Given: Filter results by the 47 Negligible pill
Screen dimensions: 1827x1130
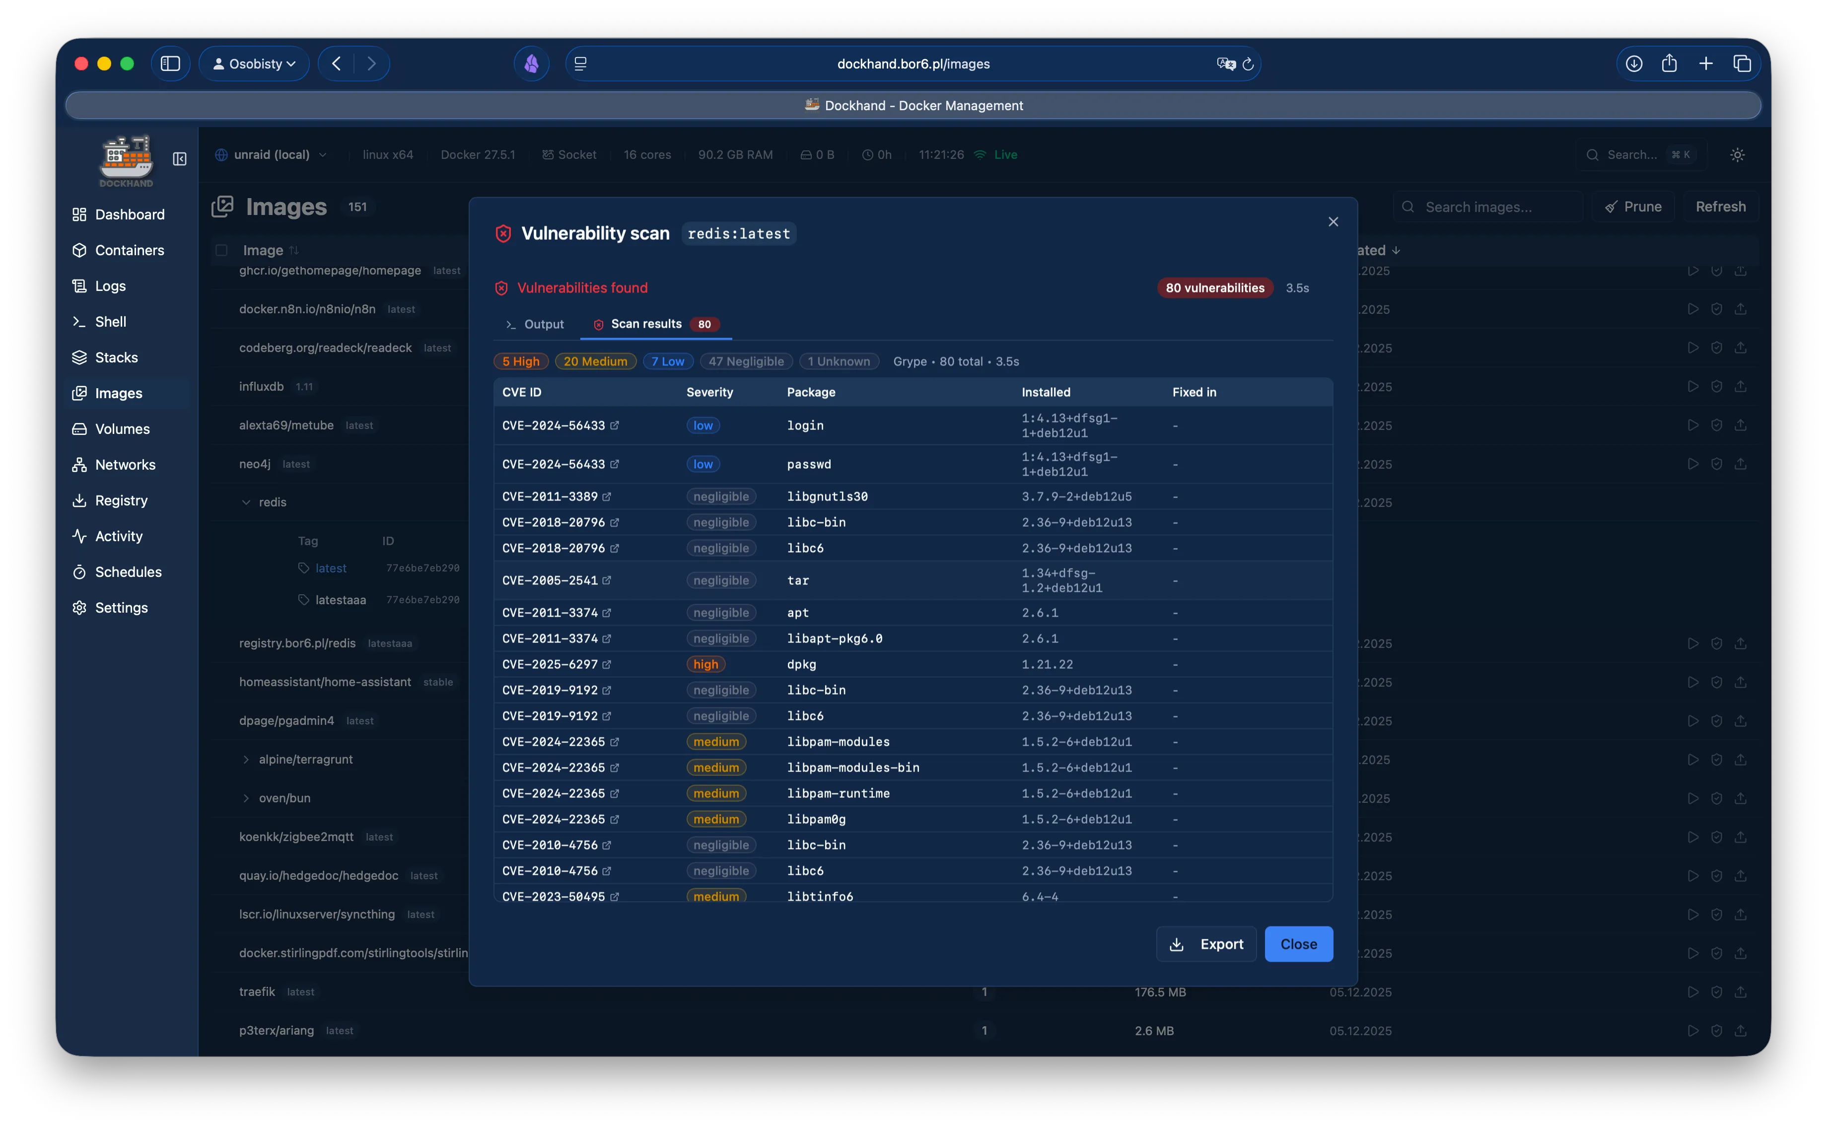Looking at the screenshot, I should tap(745, 361).
